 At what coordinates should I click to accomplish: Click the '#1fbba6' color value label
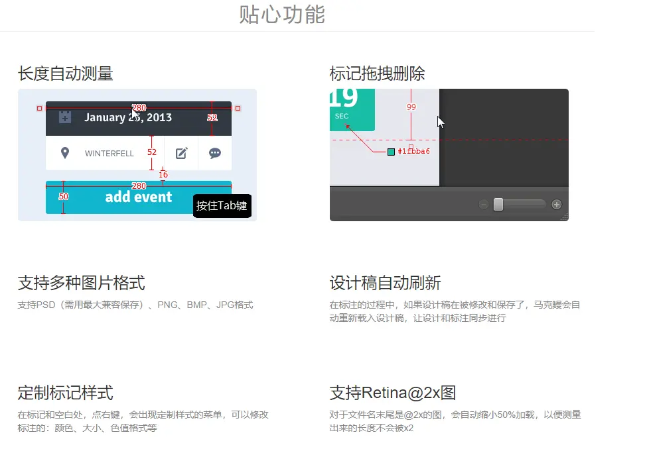click(x=414, y=152)
